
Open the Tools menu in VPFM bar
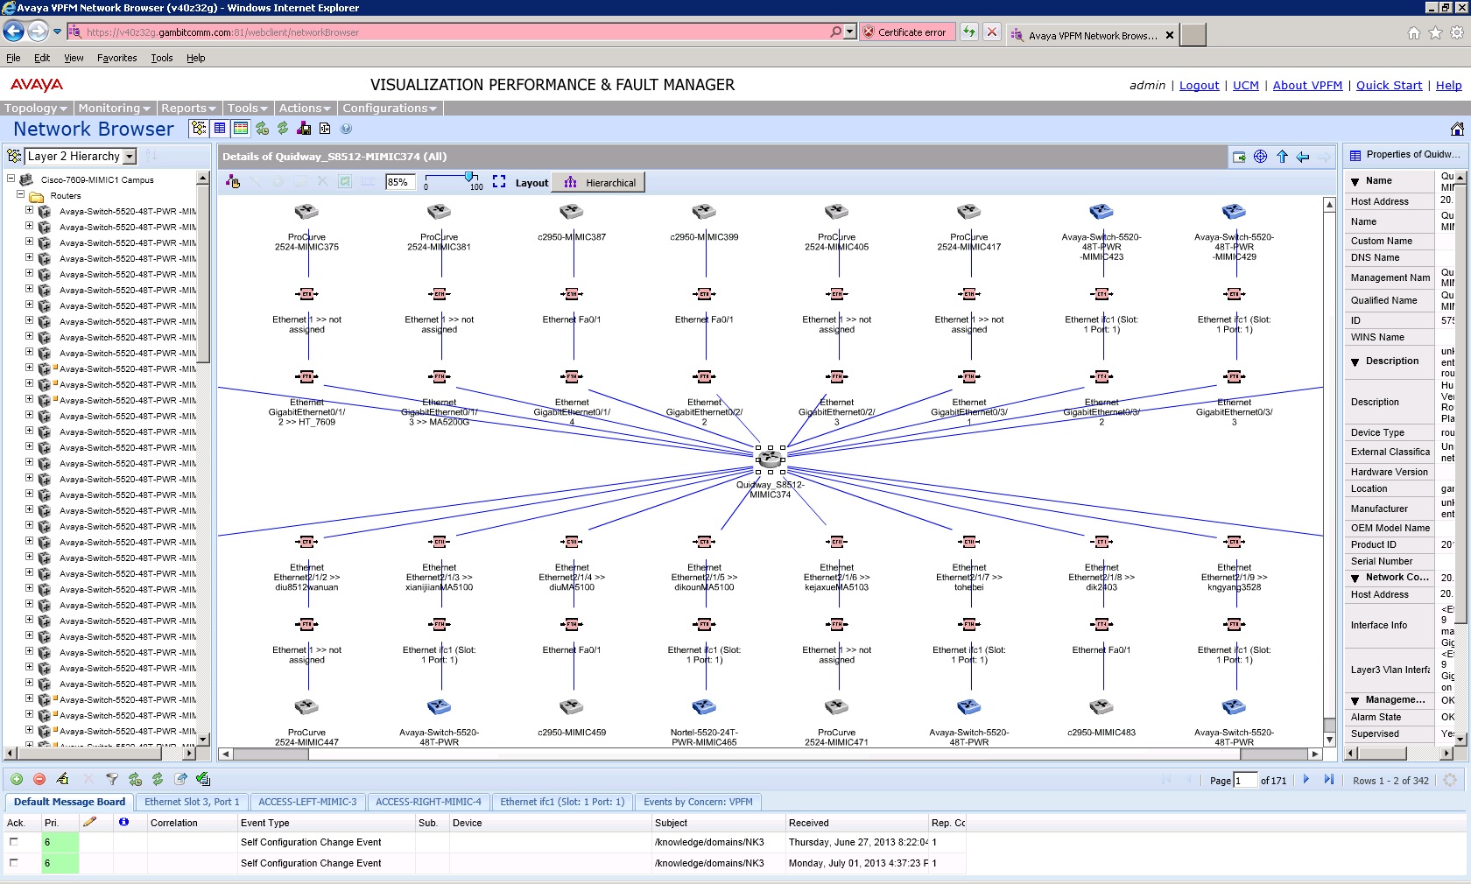tap(248, 109)
